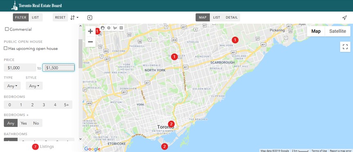This screenshot has height=152, width=353.
Task: Switch to the DETAIL tab
Action: 232,17
